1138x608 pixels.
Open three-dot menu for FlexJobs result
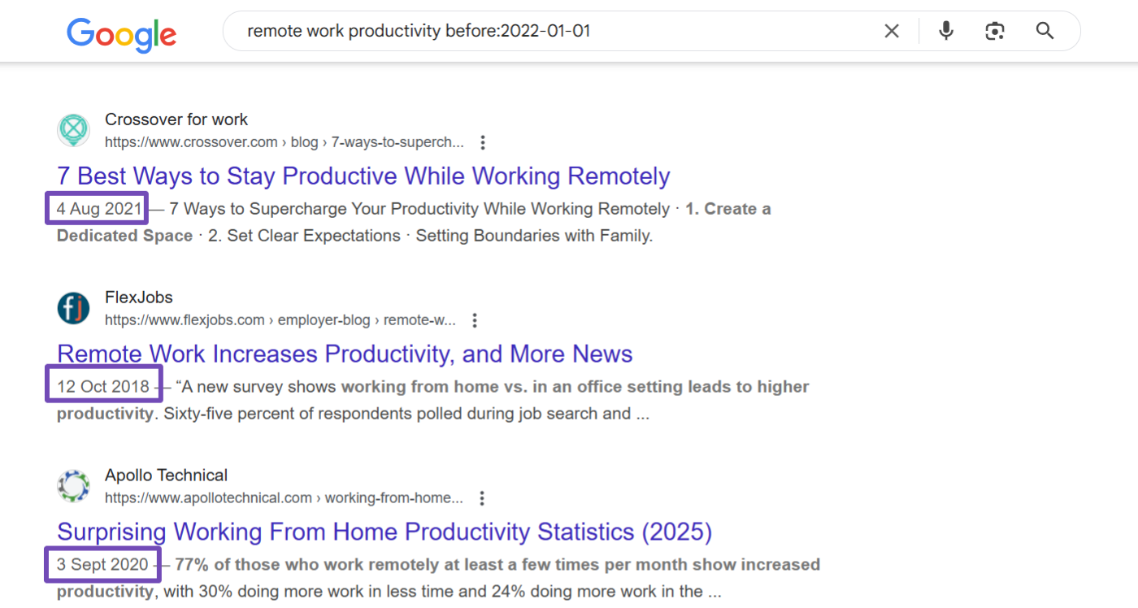pyautogui.click(x=475, y=320)
